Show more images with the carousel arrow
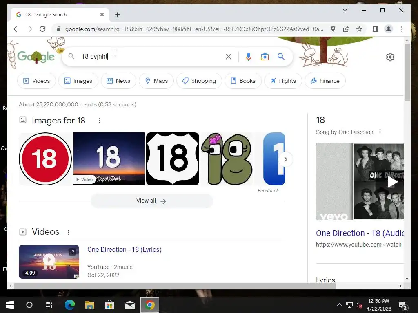This screenshot has height=313, width=418. coord(285,159)
